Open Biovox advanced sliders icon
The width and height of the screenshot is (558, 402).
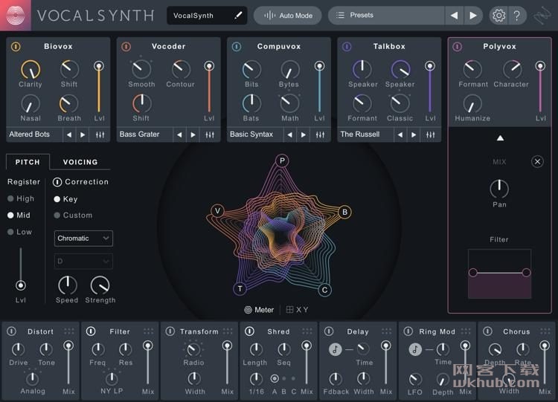coord(100,134)
